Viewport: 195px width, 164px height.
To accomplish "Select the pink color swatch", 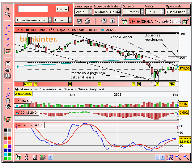I will [x=6, y=142].
